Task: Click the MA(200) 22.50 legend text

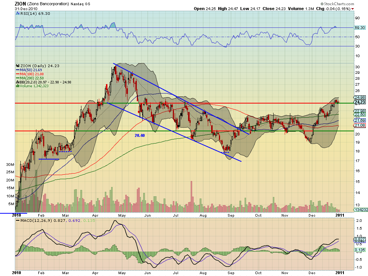Action: (32, 78)
